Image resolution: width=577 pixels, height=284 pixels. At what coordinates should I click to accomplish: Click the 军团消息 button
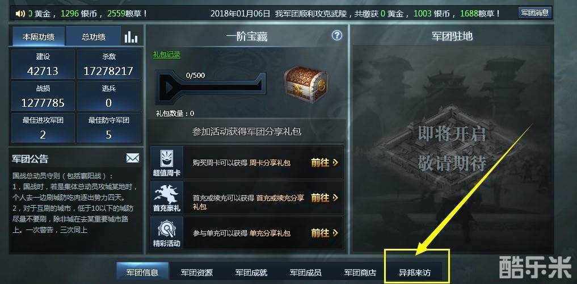[534, 13]
